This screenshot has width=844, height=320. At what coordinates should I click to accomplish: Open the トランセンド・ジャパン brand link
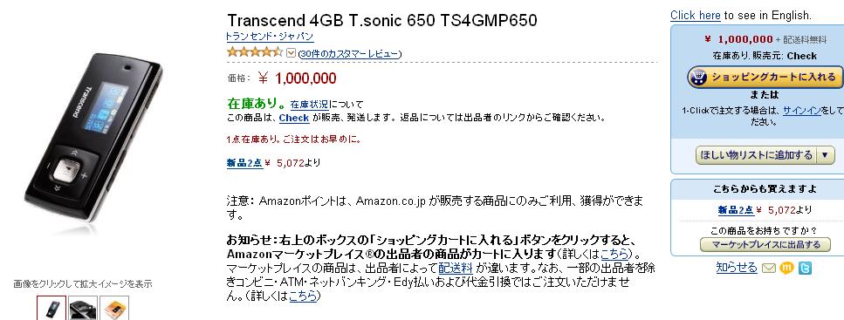tap(270, 37)
